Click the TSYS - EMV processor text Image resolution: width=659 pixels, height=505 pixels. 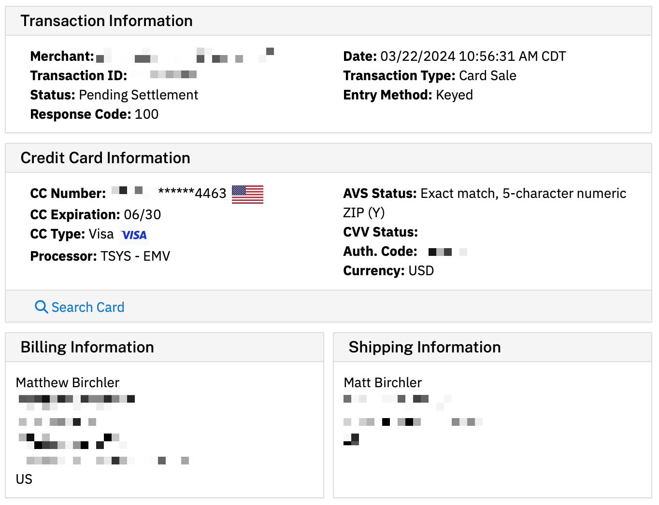(x=135, y=256)
